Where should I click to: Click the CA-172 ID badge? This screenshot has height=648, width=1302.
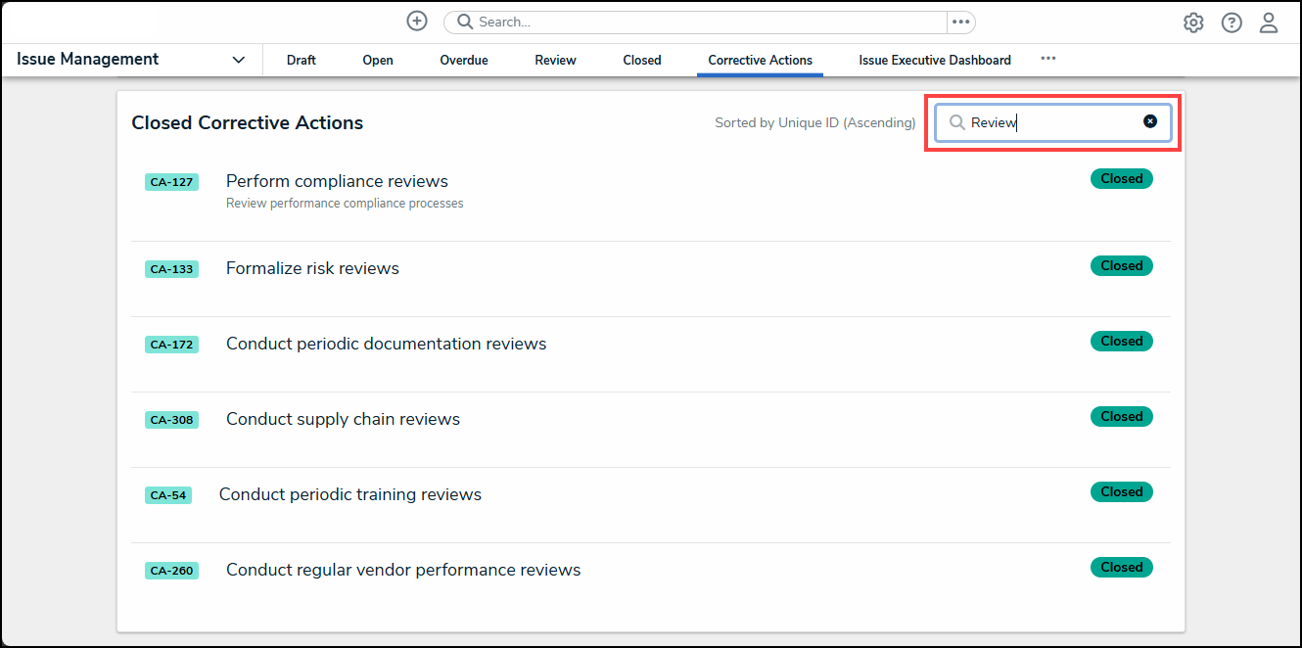coord(171,345)
